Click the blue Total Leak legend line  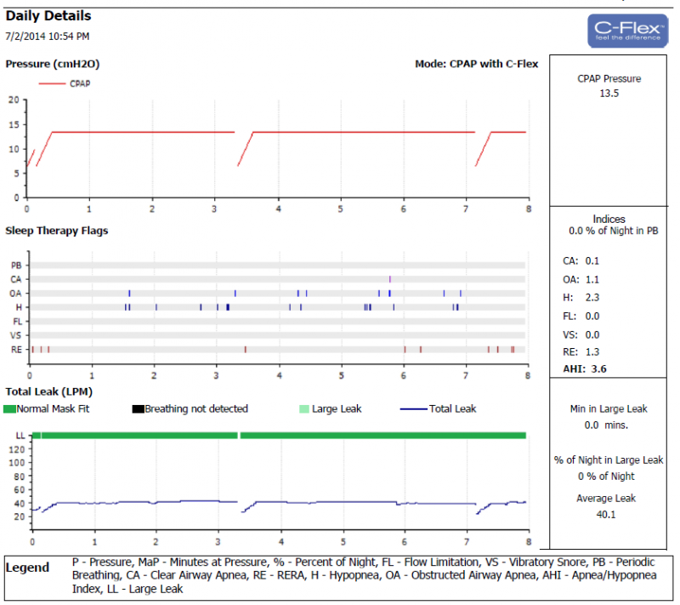pyautogui.click(x=412, y=409)
